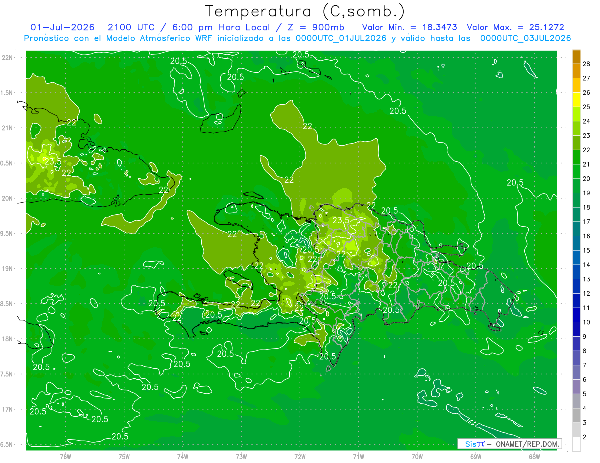Screen dimensions: 600x463
Task: Click legend value '7' on color scale
Action: (585, 365)
